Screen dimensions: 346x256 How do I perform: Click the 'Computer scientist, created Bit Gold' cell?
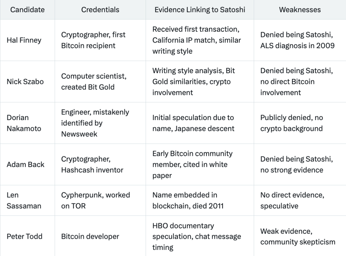tap(94, 82)
